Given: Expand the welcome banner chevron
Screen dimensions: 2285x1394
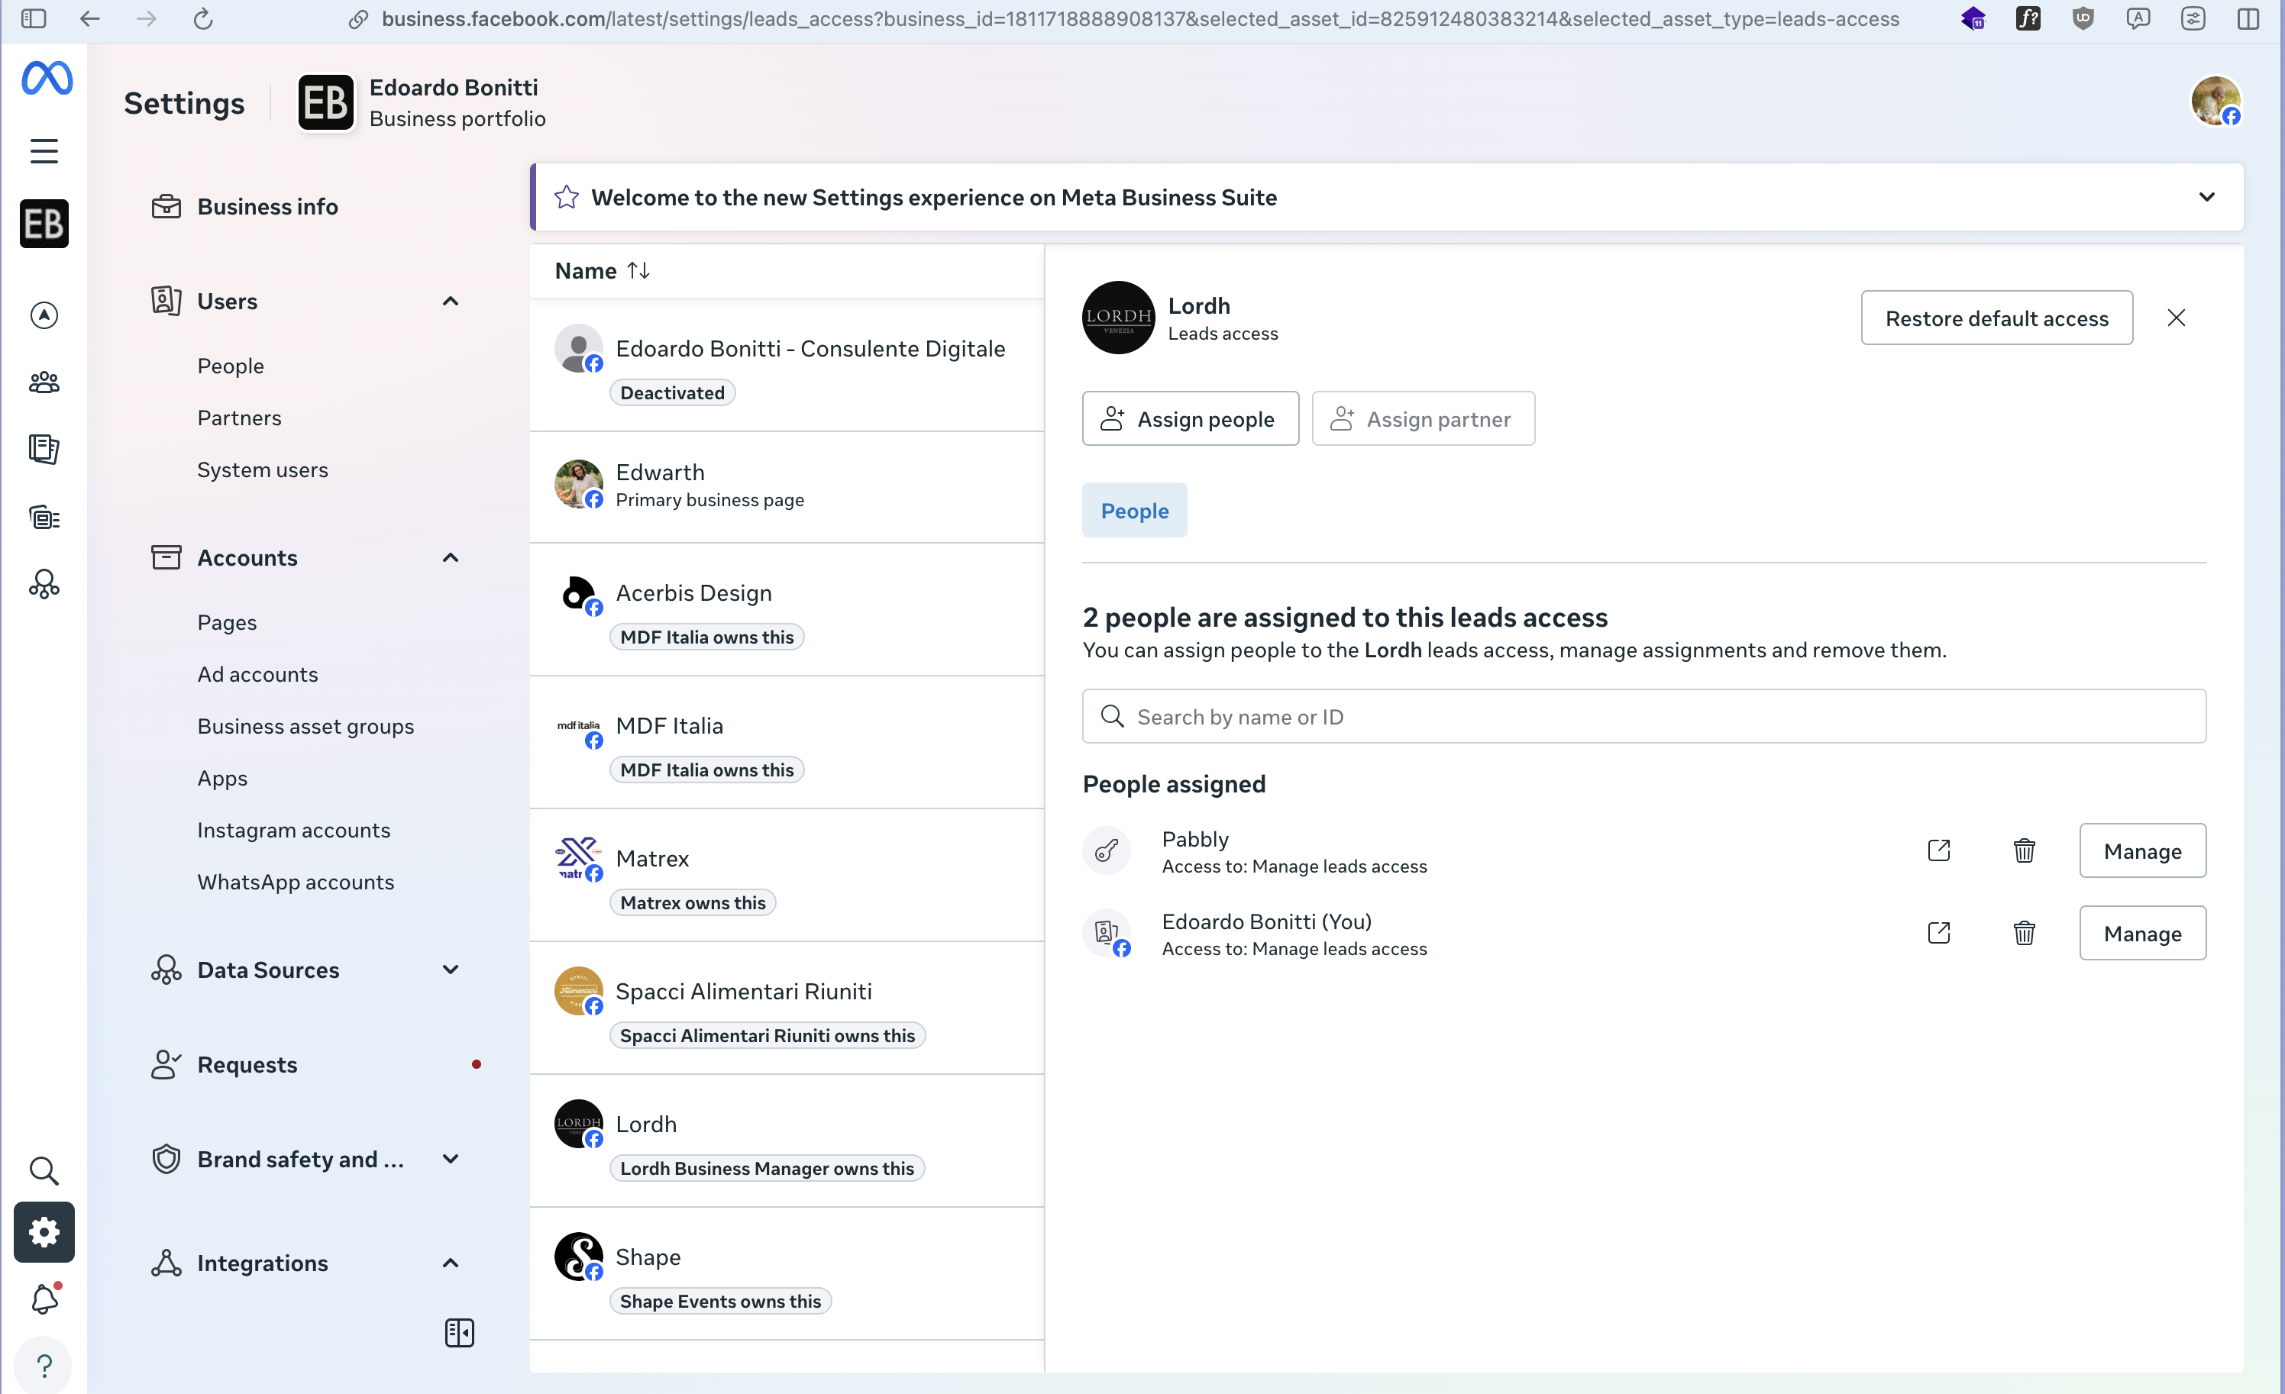Looking at the screenshot, I should [2206, 196].
